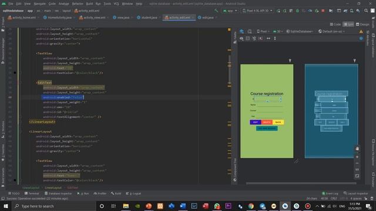This screenshot has width=376, height=211.
Task: Click the layout breadcrumb in navigation bar
Action: pyautogui.click(x=66, y=11)
